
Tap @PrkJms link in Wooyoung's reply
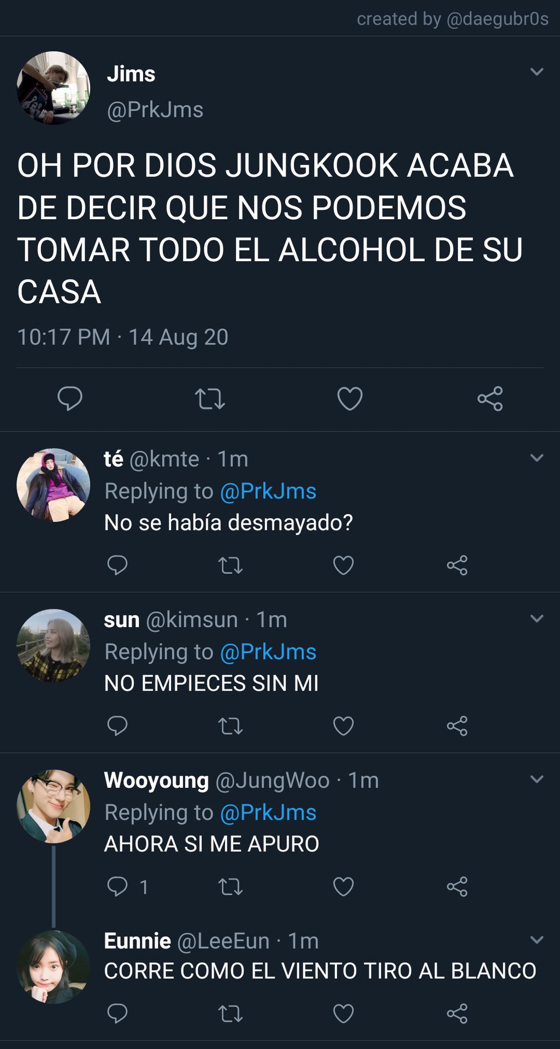[x=268, y=812]
